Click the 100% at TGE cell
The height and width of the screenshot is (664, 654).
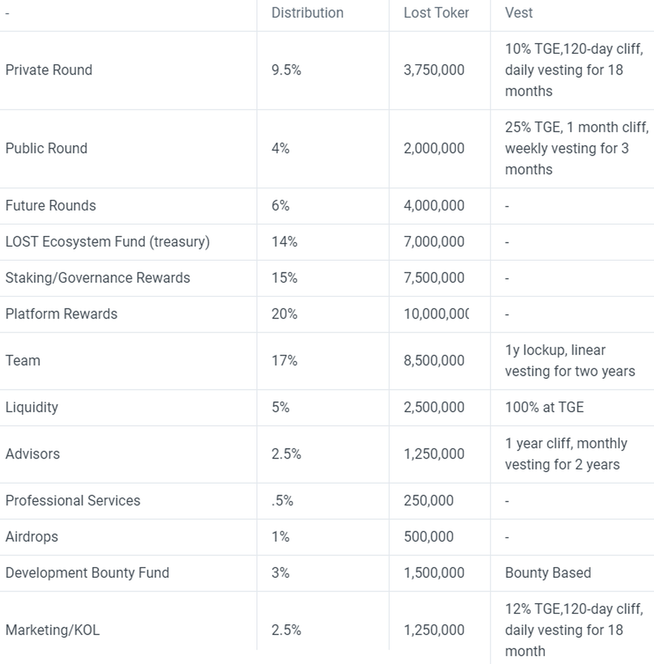544,407
